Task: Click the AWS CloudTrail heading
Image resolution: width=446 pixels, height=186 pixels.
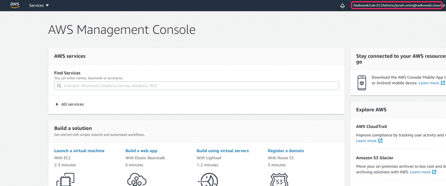Action: pos(372,127)
